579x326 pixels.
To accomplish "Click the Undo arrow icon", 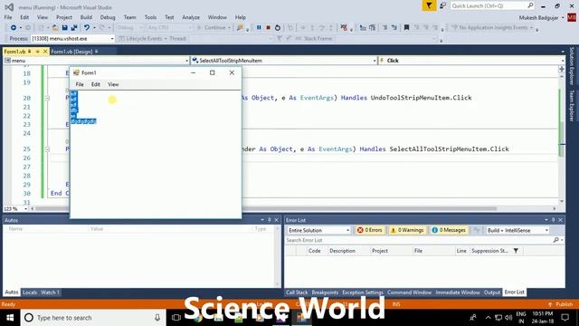I will point(87,28).
